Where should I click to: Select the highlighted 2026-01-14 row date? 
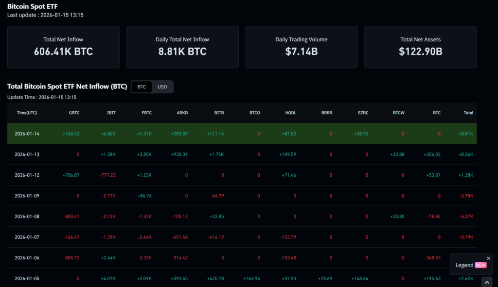(27, 134)
